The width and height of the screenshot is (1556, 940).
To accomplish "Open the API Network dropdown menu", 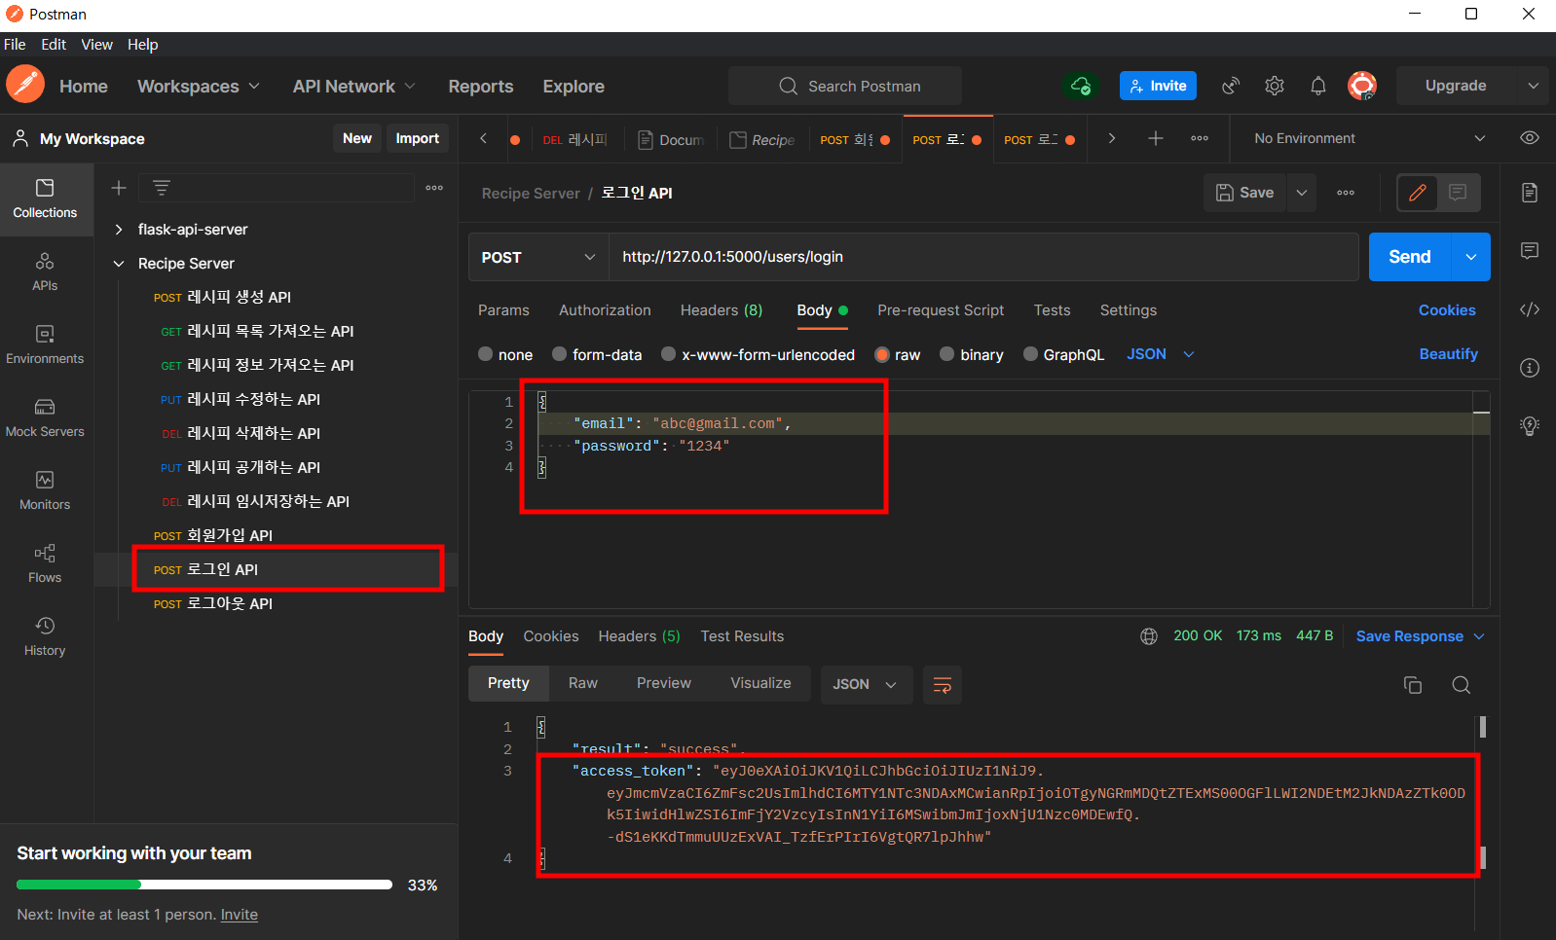I will pos(354,86).
